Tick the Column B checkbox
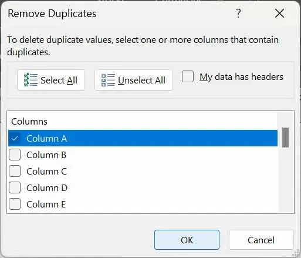Viewport: 301px width, 258px height. (15, 155)
